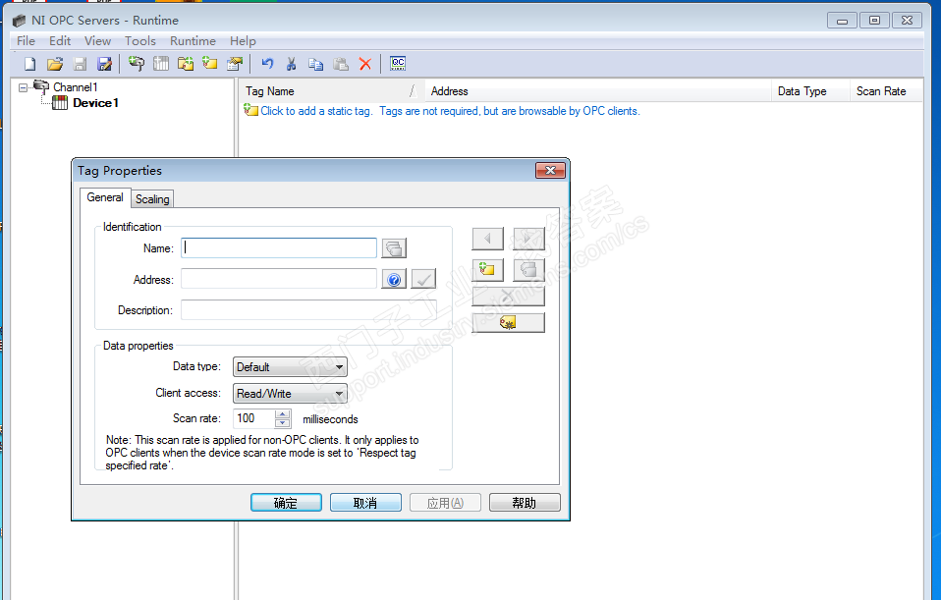The width and height of the screenshot is (941, 600).
Task: Open the View menu
Action: pos(97,41)
